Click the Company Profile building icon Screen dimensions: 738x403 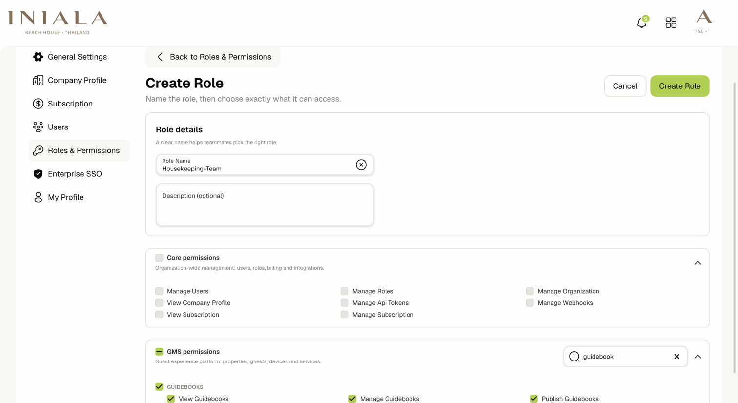(x=38, y=80)
